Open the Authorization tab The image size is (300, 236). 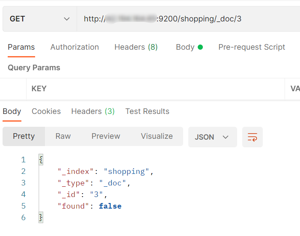(74, 47)
